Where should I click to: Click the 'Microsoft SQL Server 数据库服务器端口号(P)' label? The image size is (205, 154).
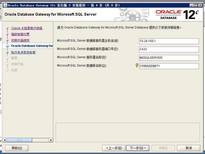88,49
